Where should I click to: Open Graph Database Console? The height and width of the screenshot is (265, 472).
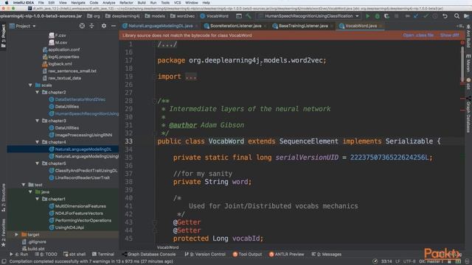click(149, 254)
